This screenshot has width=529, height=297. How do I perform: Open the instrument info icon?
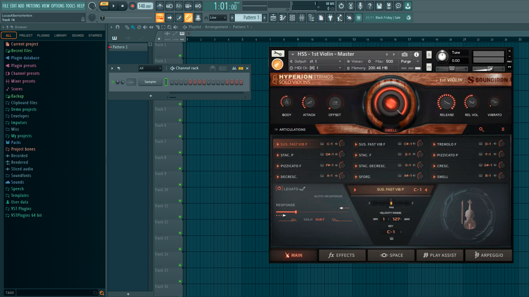[416, 55]
